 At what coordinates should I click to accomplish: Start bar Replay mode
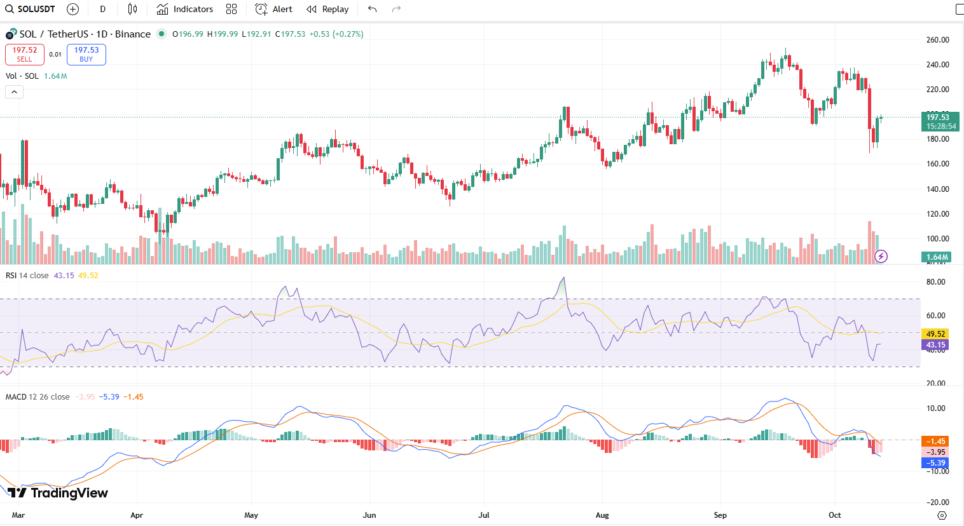(327, 9)
